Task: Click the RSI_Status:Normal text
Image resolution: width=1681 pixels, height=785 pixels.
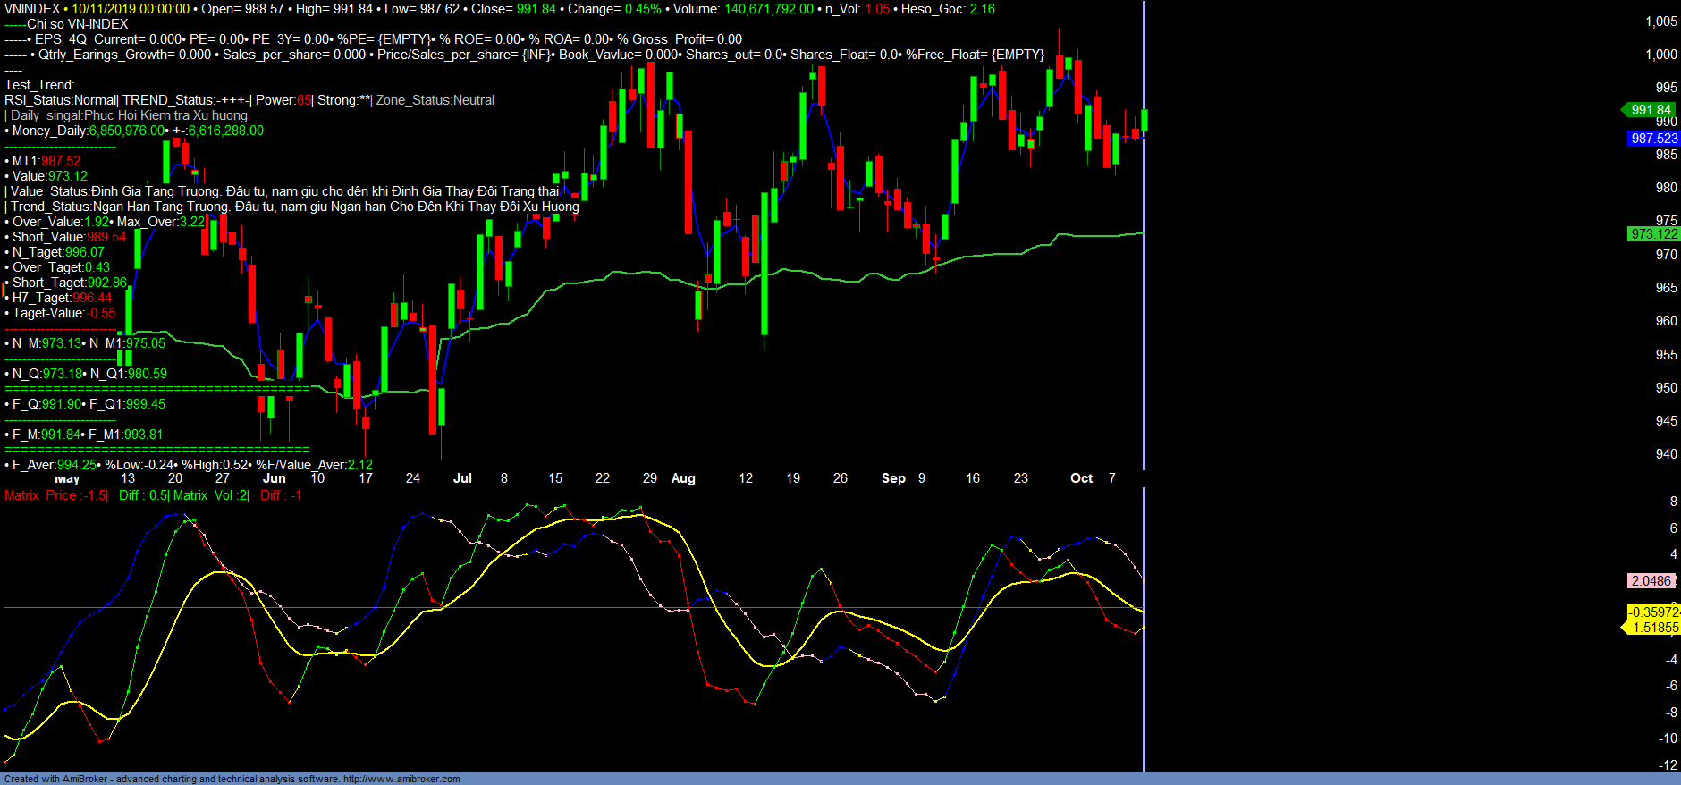Action: pyautogui.click(x=60, y=100)
